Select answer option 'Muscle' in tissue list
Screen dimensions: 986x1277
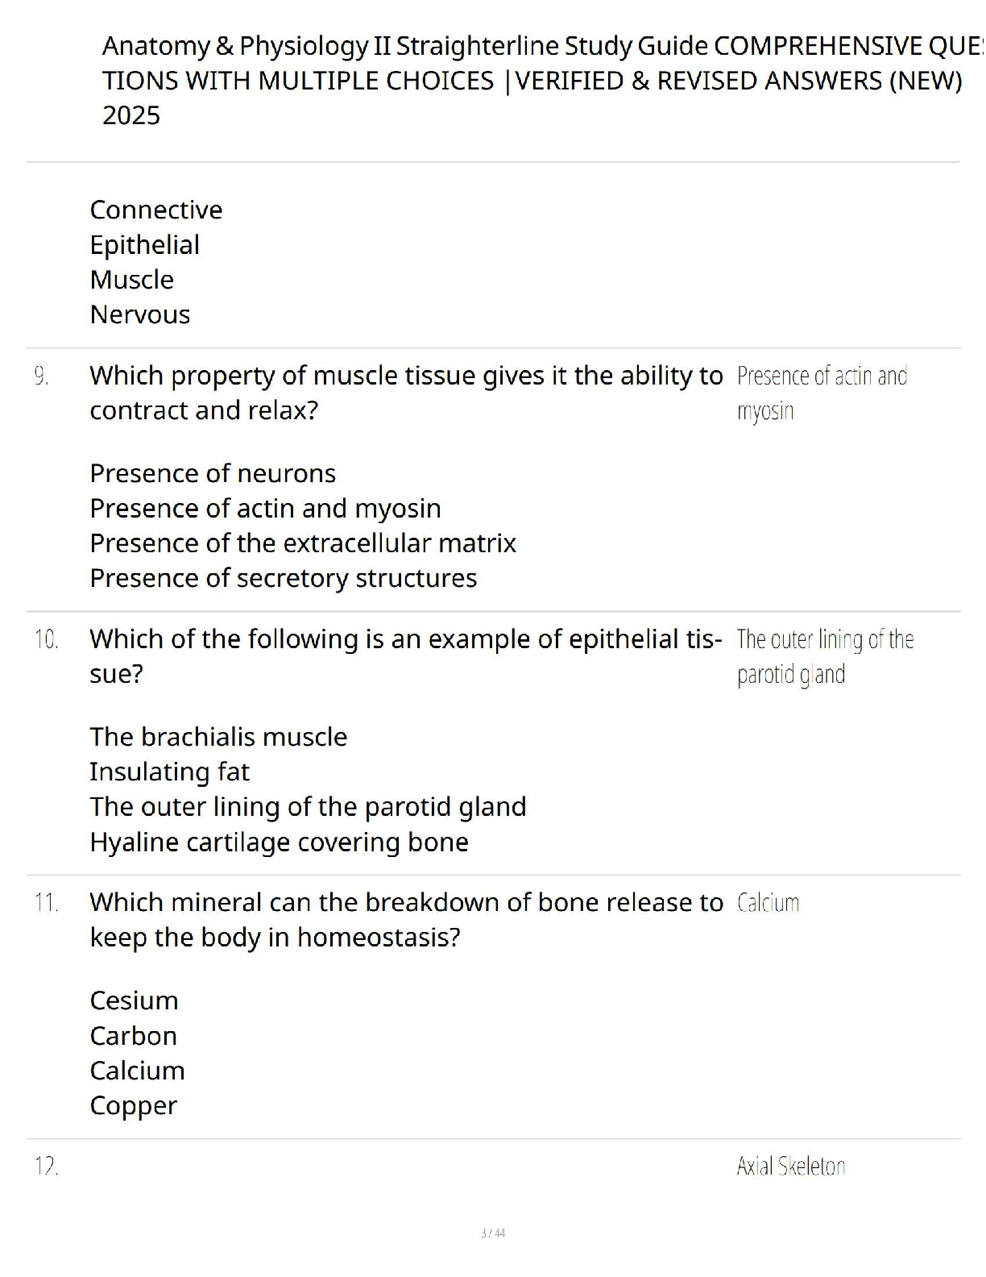pyautogui.click(x=132, y=280)
